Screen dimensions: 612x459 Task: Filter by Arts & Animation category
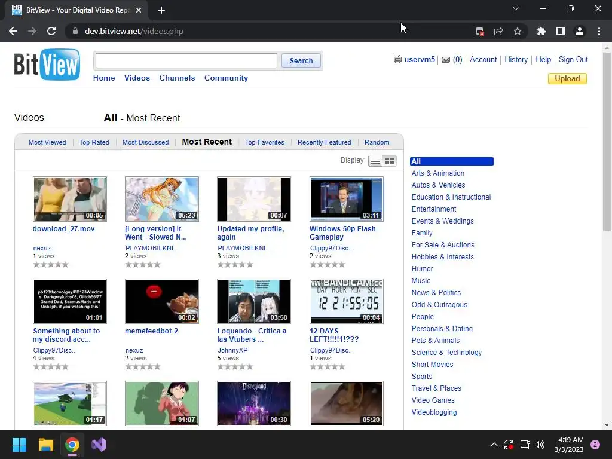[x=437, y=173]
